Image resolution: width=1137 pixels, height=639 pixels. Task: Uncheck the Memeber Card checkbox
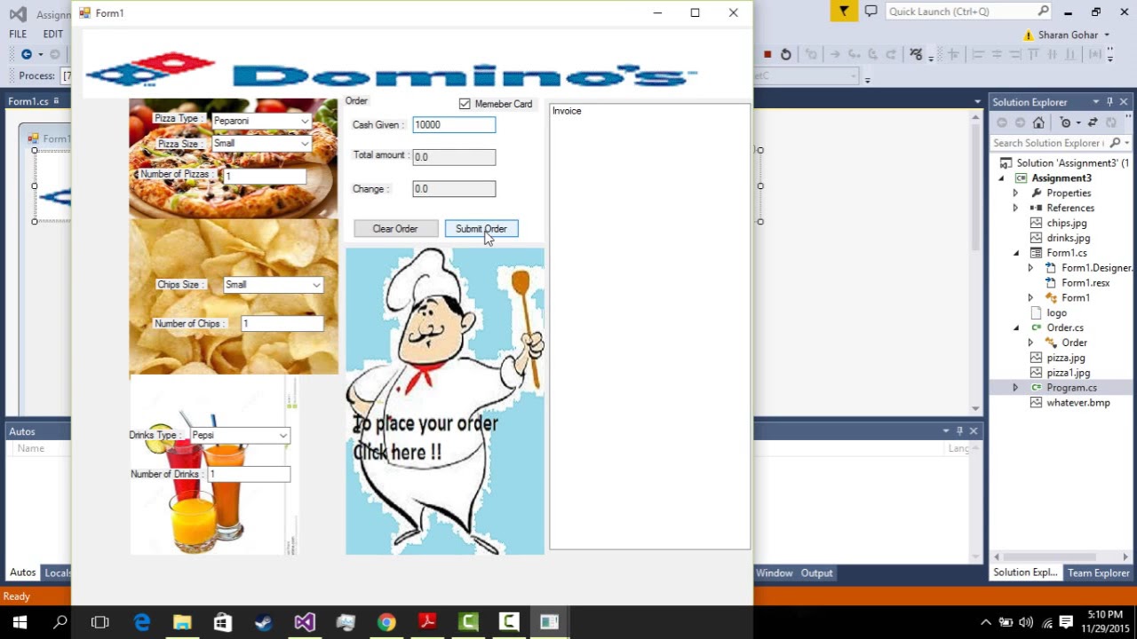[465, 104]
